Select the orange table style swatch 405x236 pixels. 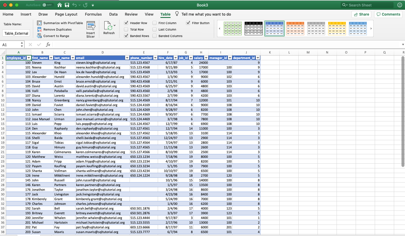295,29
